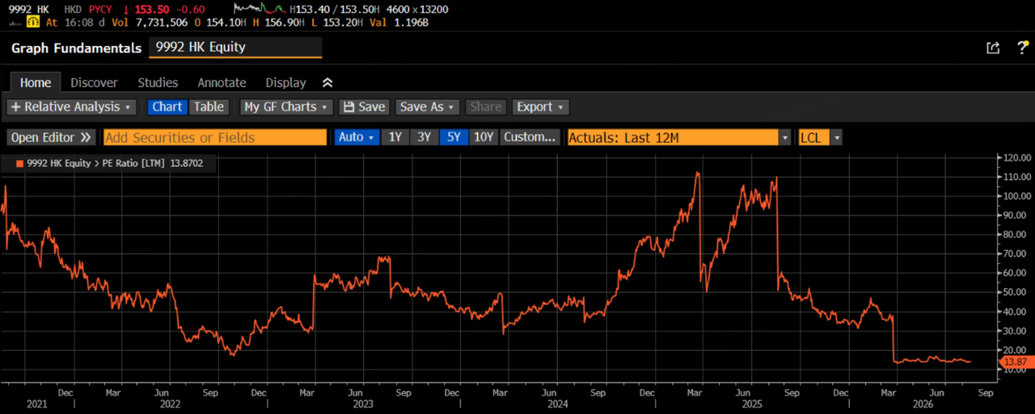This screenshot has height=414, width=1035.
Task: Click the 60.00 y-axis label
Action: (x=1016, y=273)
